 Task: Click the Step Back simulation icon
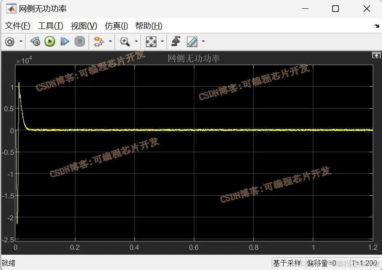pos(35,42)
